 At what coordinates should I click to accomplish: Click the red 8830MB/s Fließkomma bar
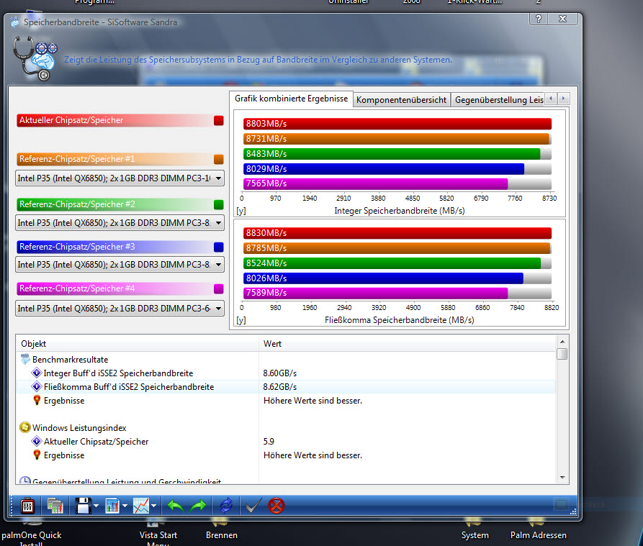pyautogui.click(x=397, y=233)
